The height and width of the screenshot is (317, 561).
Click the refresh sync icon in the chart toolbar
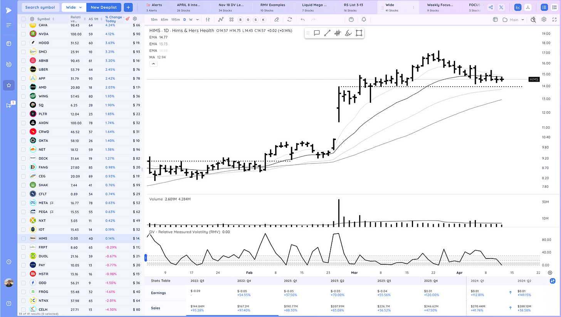point(289,20)
